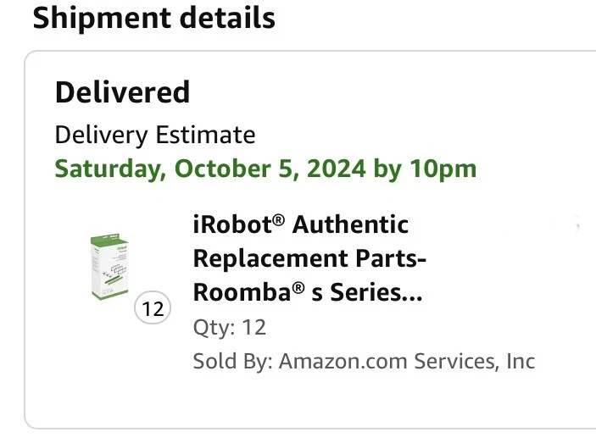
Task: Click the Replacement Parts- title line
Action: [309, 258]
